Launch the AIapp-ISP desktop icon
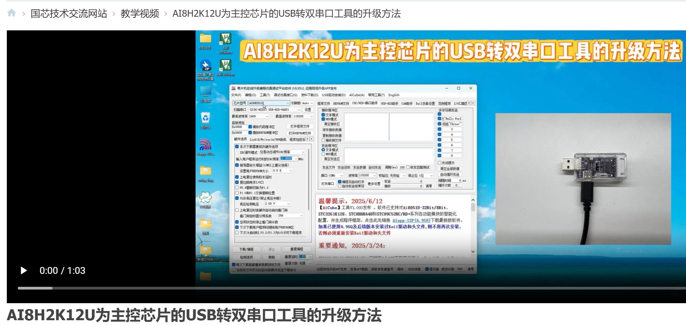Screen dimensions: 686x325 (x=205, y=147)
